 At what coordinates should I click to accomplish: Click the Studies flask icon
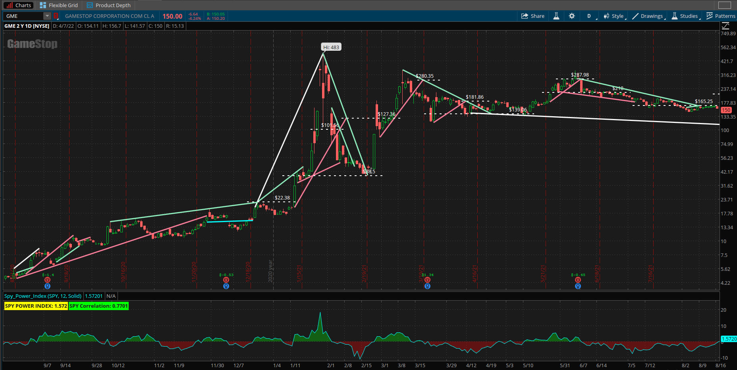tap(675, 16)
